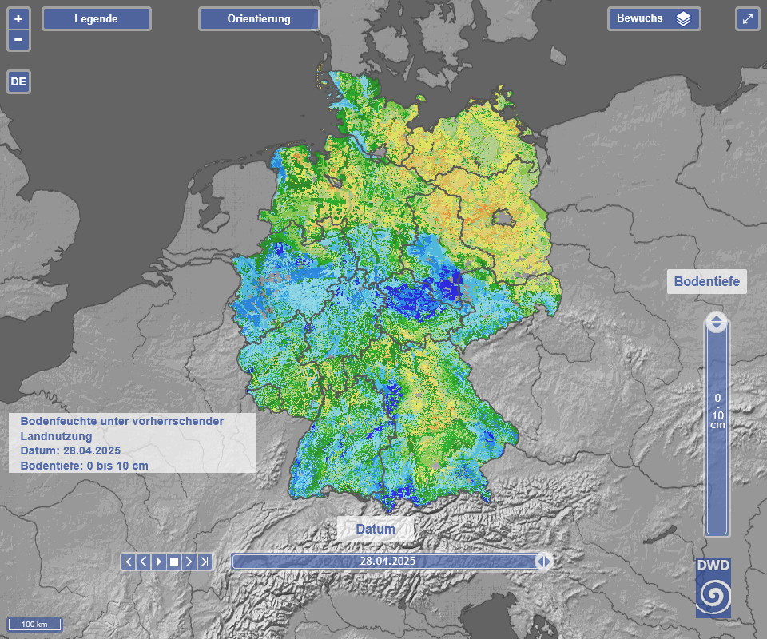This screenshot has width=767, height=639.
Task: Enter fullscreen with the expand arrows icon
Action: point(748,19)
